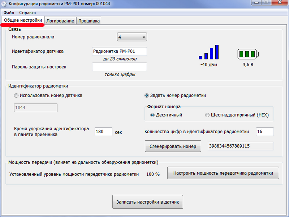
Task: Click 'Записать настройки в датчик' button
Action: pos(148,202)
